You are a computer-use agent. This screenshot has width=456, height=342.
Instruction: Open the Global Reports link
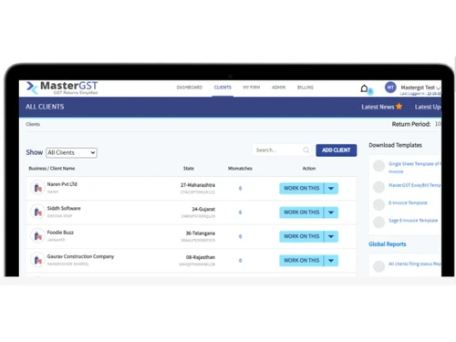pos(388,244)
